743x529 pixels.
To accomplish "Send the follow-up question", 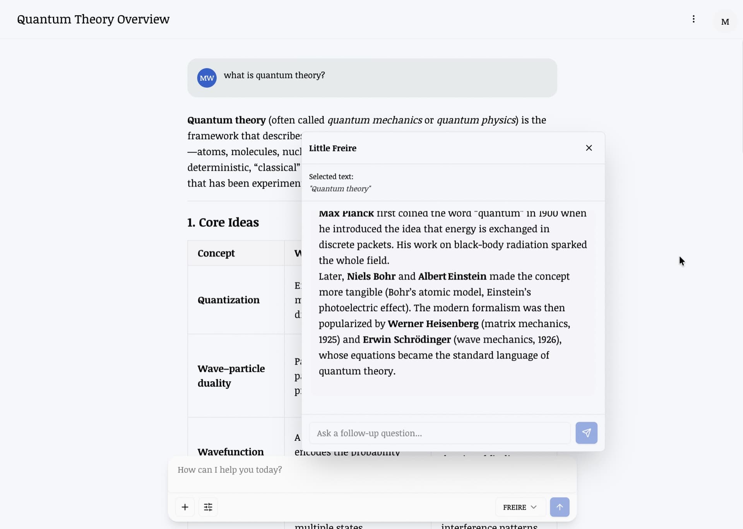I will coord(586,433).
